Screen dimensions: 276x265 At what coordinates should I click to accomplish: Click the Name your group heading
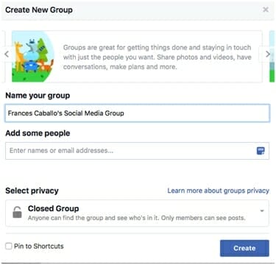click(x=38, y=96)
